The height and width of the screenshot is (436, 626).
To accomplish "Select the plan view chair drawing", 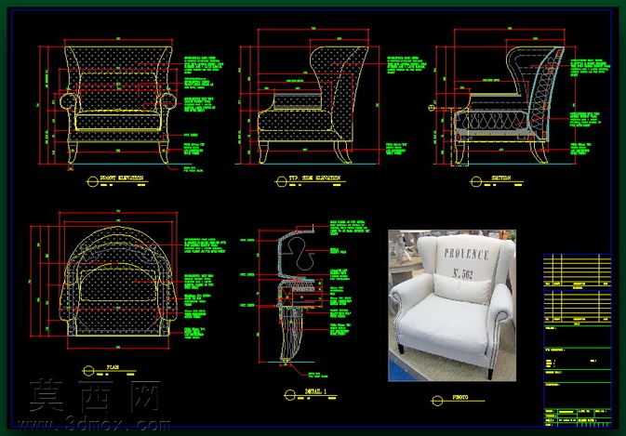I will pos(118,282).
